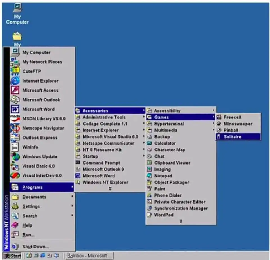
Task: Open the Calculator accessory
Action: pyautogui.click(x=165, y=143)
